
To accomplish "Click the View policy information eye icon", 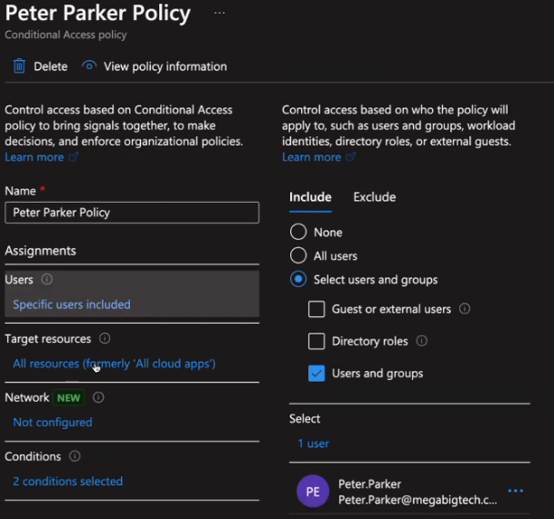I will [x=89, y=66].
